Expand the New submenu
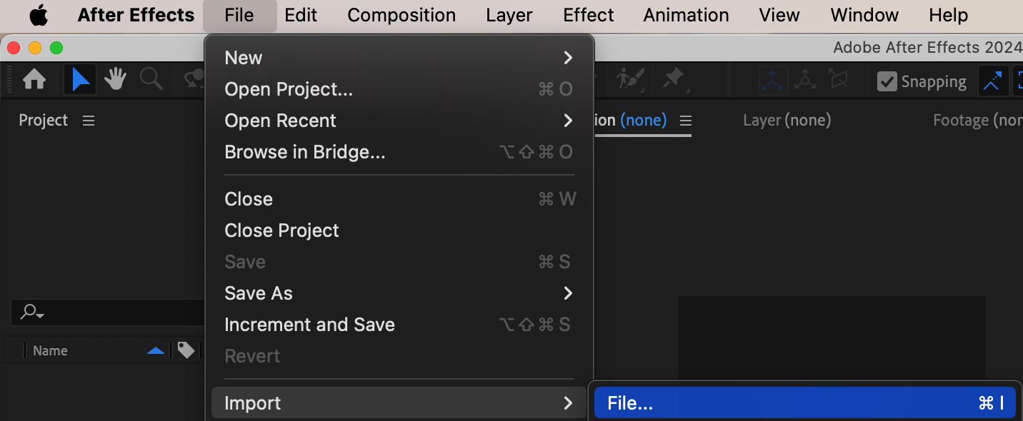This screenshot has width=1023, height=421. point(399,58)
